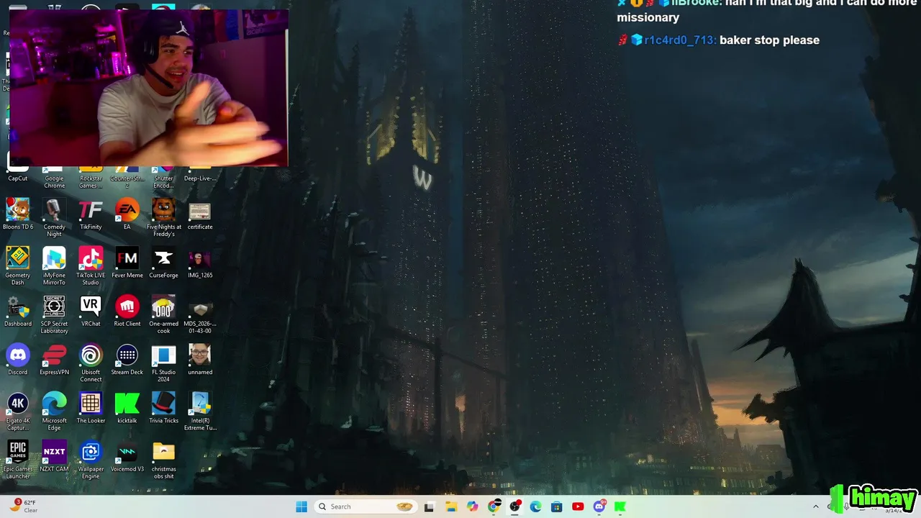This screenshot has width=921, height=518.
Task: Select the Google Chrome desktop label
Action: pos(54,182)
